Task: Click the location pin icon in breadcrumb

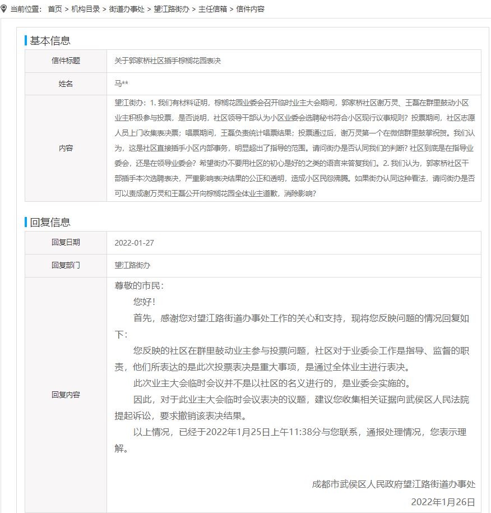Action: (x=4, y=9)
